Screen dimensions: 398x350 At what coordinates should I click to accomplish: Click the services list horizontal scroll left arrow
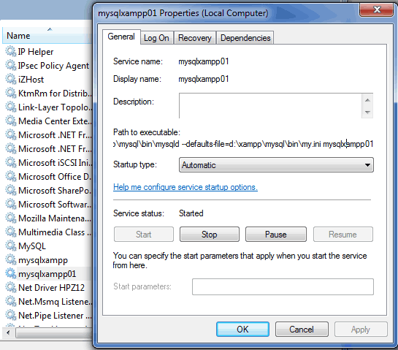tap(8, 332)
